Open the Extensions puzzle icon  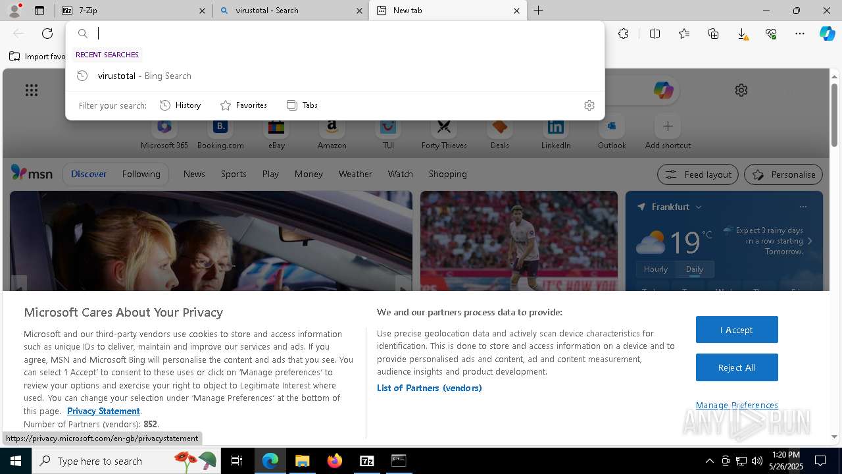[624, 34]
